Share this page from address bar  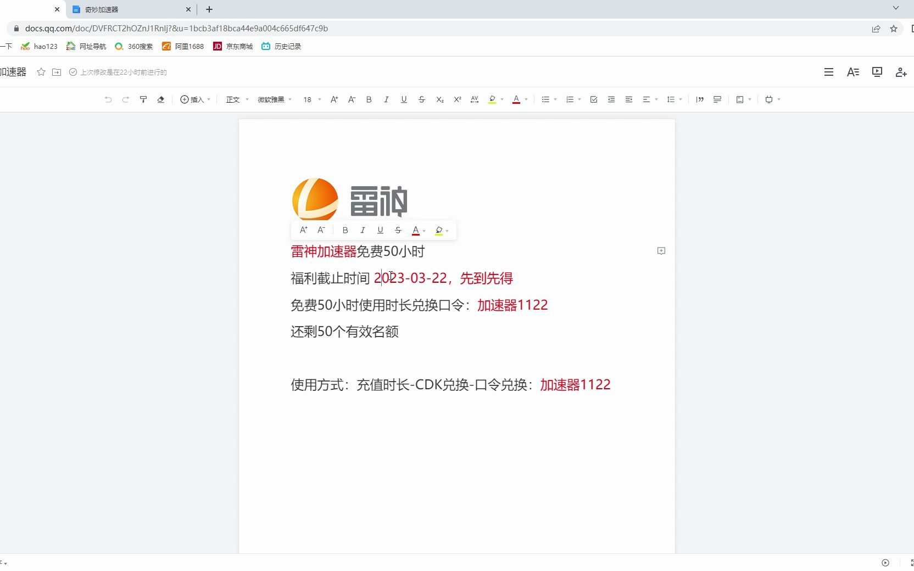pyautogui.click(x=876, y=29)
